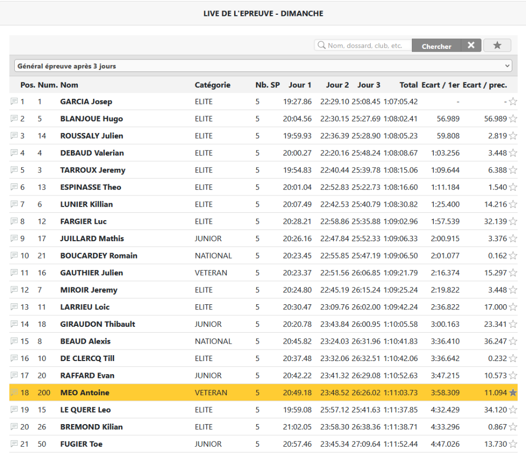
Task: Click Jour 2 time 25:57.12
Action: [x=335, y=409]
